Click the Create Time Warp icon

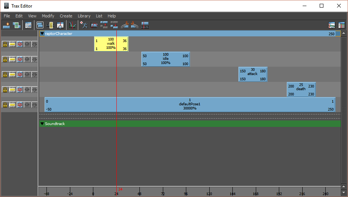click(x=94, y=25)
